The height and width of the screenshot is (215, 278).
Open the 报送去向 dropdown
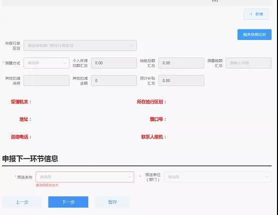[x=84, y=177]
